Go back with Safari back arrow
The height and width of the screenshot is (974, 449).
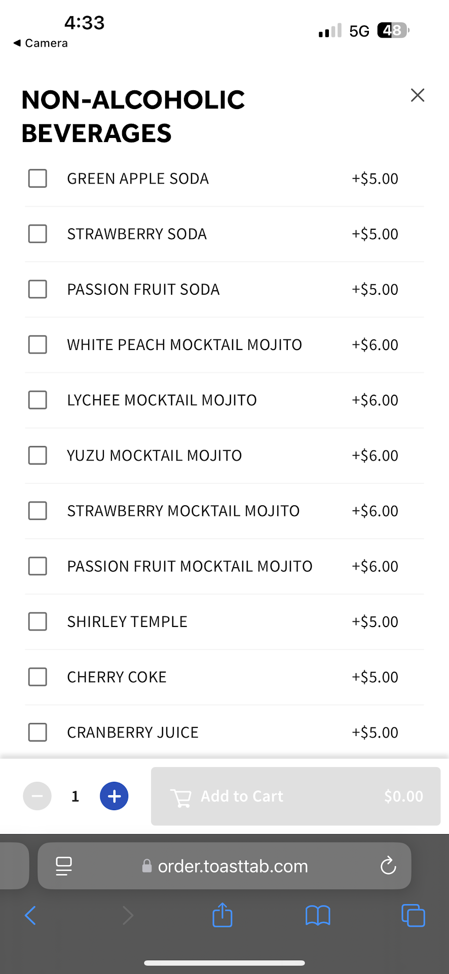coord(30,916)
